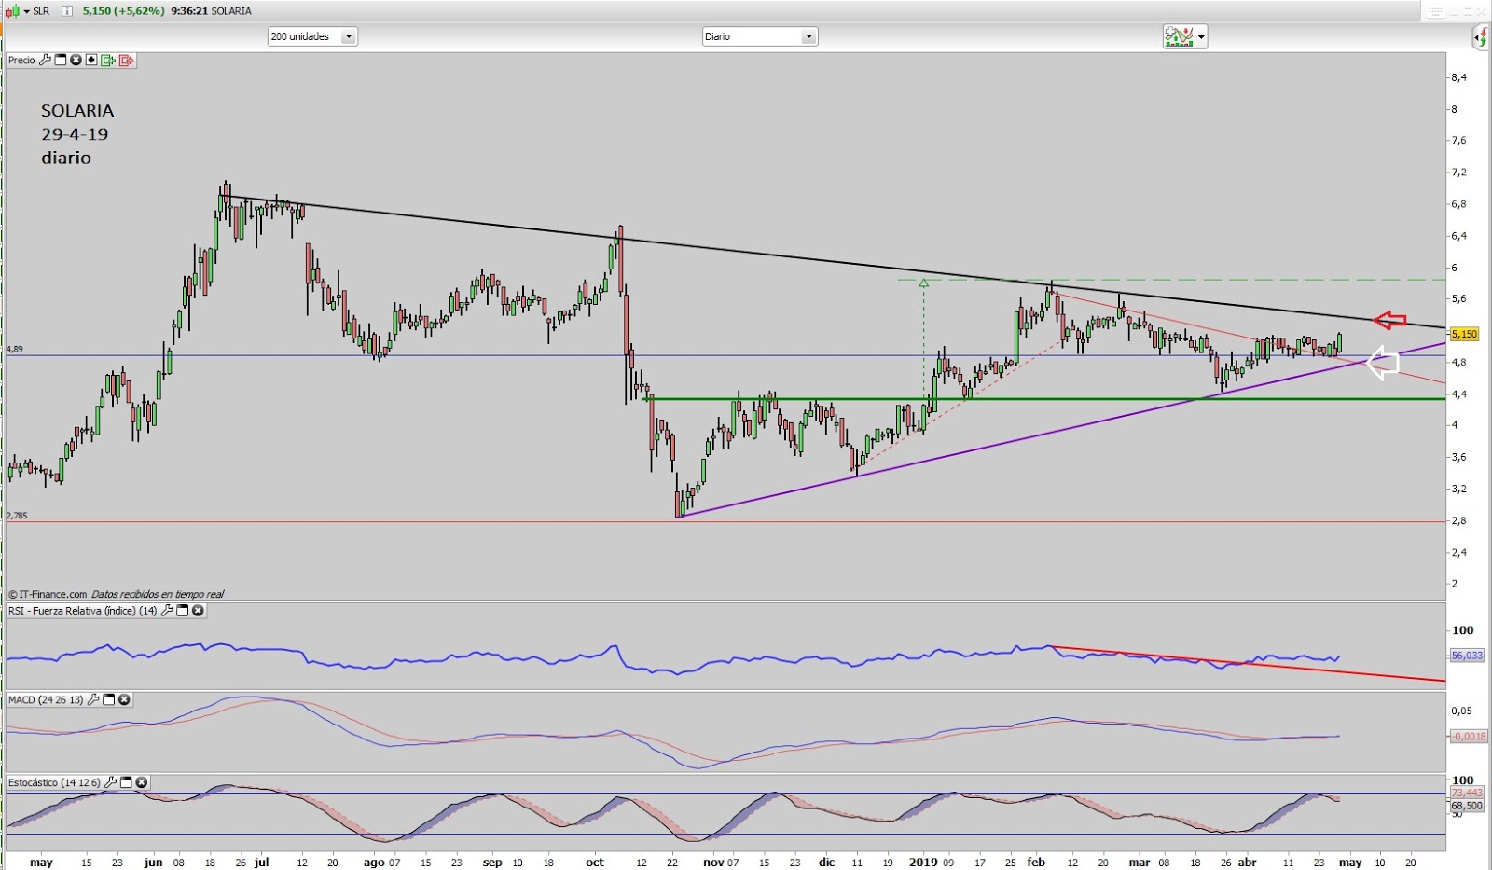Click the add indicator chart icon
The width and height of the screenshot is (1492, 870).
pyautogui.click(x=1179, y=36)
